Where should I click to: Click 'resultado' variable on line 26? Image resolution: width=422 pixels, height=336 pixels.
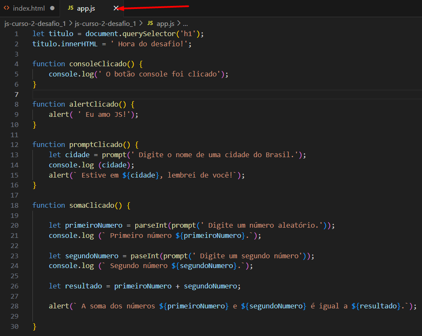click(83, 286)
